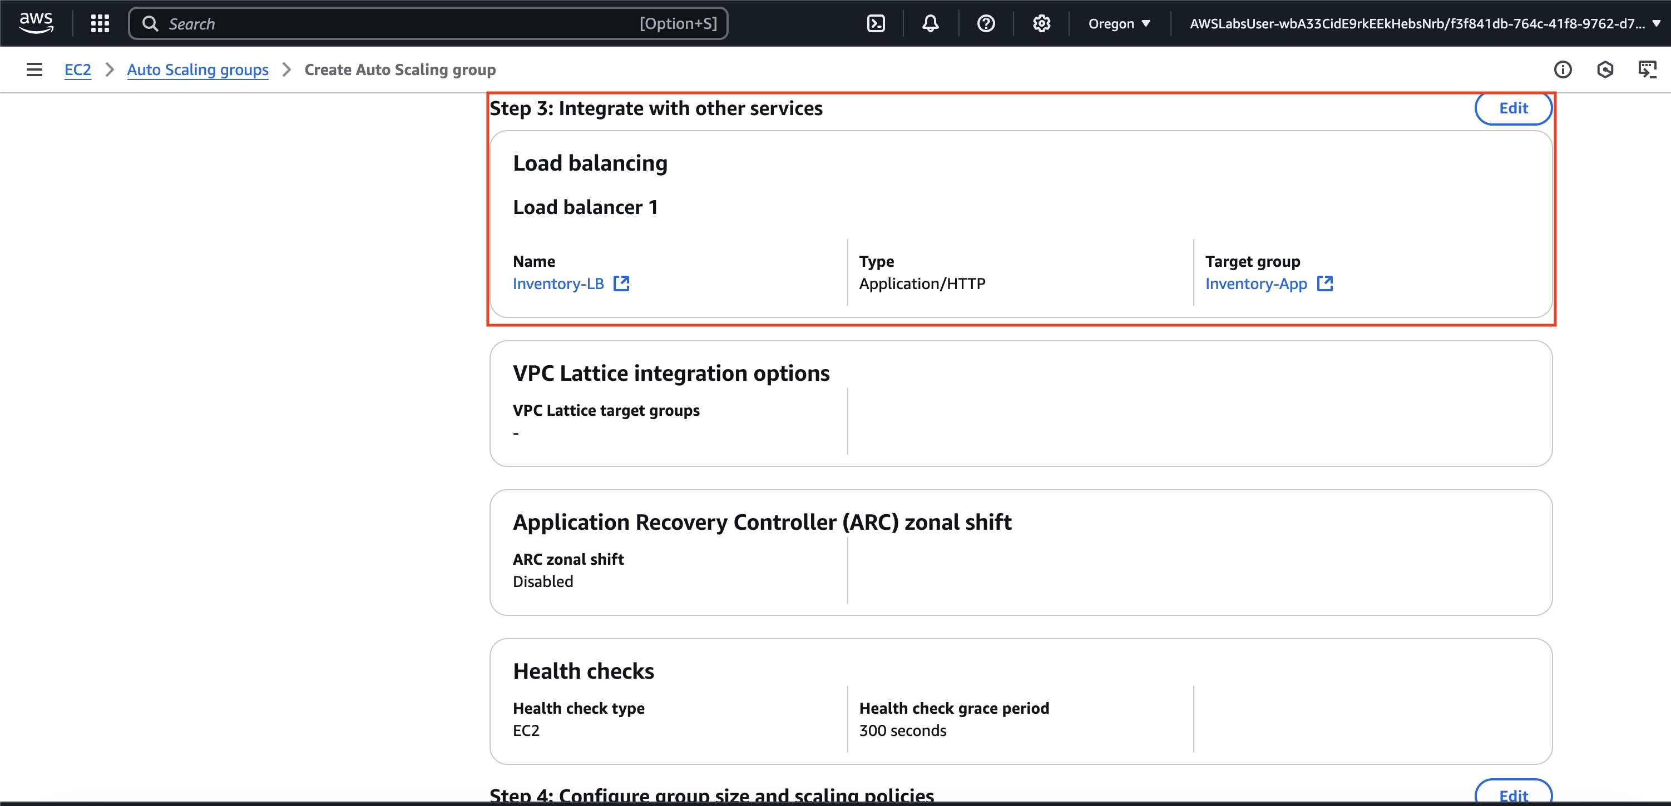Expand the Oregon region dropdown

1119,23
